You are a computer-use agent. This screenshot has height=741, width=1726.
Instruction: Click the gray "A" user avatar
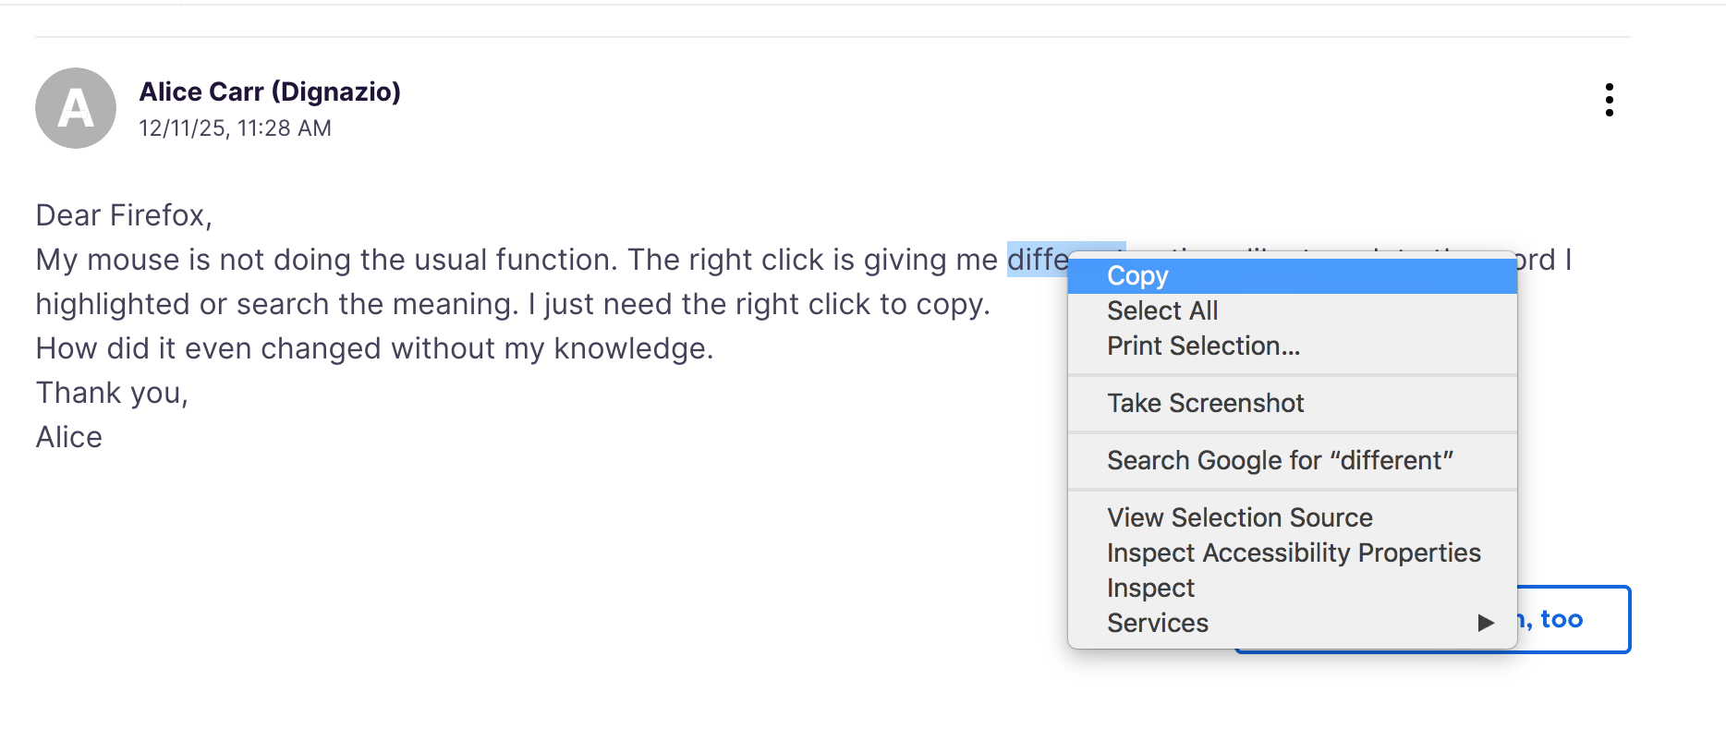pos(76,108)
